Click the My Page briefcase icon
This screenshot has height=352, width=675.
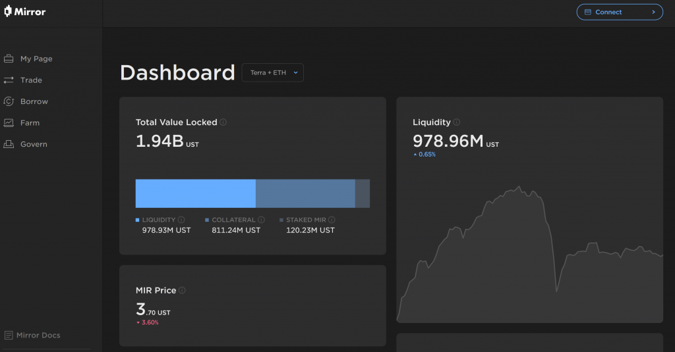point(9,59)
